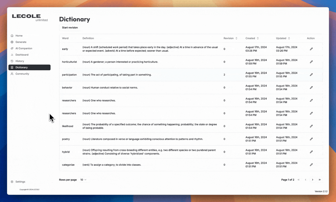Open the History page in sidebar
The width and height of the screenshot is (336, 202).
coord(19,61)
